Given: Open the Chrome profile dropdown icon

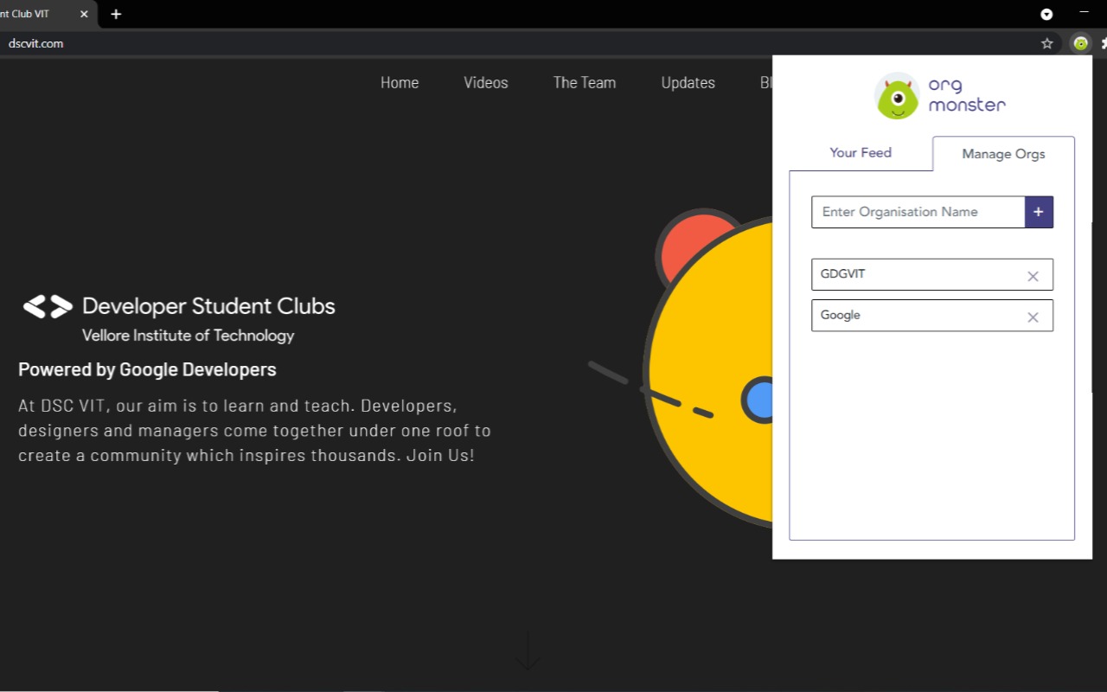Looking at the screenshot, I should click(1046, 14).
